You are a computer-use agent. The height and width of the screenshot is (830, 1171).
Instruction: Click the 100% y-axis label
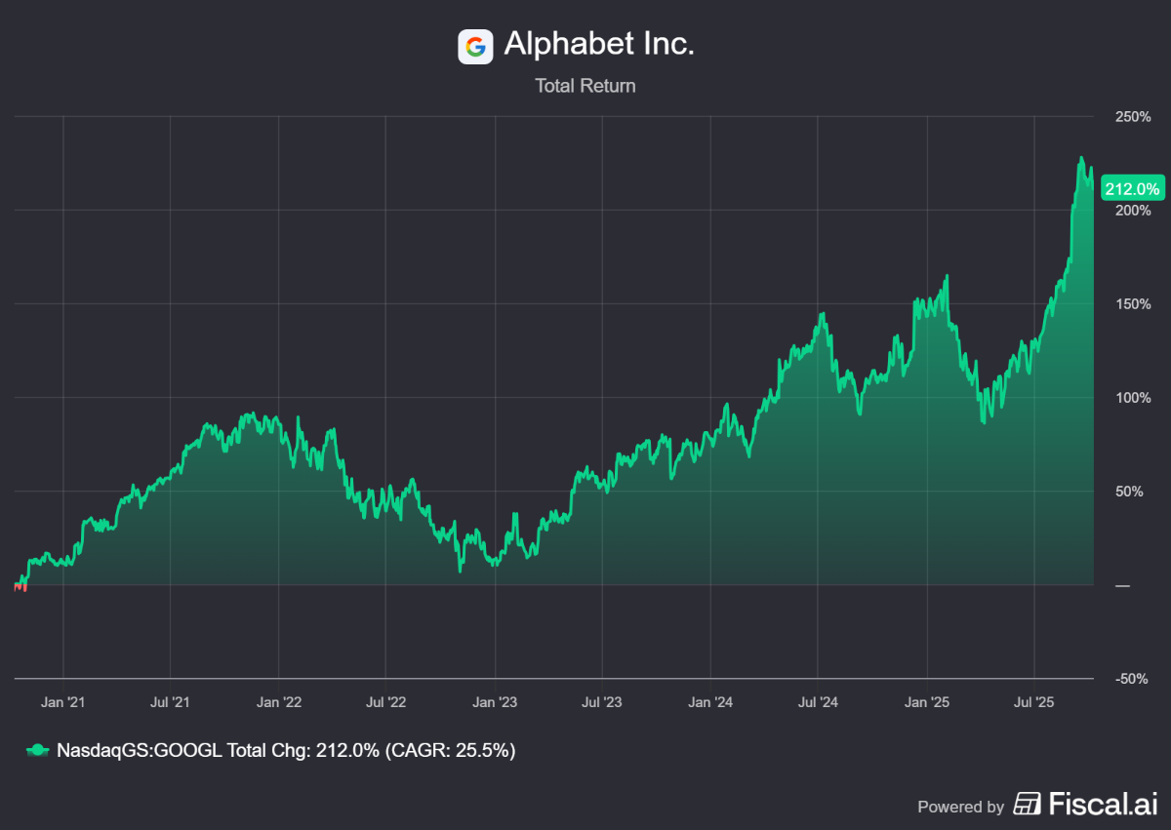click(1133, 398)
